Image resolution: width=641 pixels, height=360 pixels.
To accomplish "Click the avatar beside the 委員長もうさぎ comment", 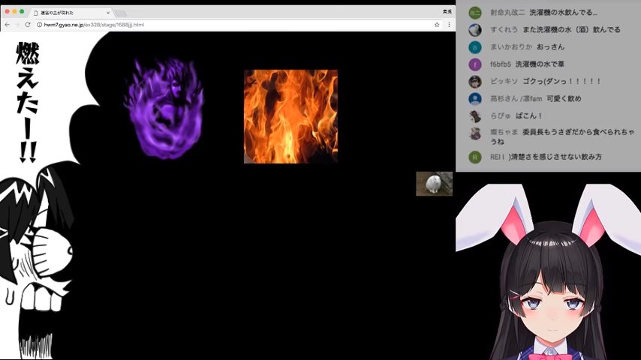I will pos(474,133).
